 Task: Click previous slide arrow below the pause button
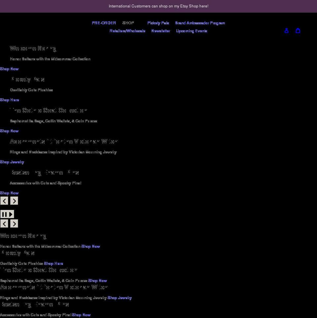[x=4, y=223]
